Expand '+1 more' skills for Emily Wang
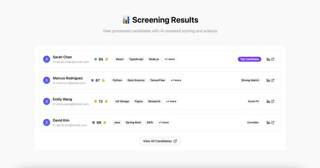Image resolution: width=320 pixels, height=168 pixels. coord(171,101)
